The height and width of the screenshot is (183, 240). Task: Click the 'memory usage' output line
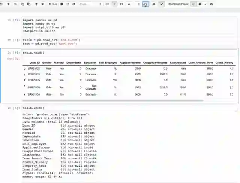tap(42, 177)
